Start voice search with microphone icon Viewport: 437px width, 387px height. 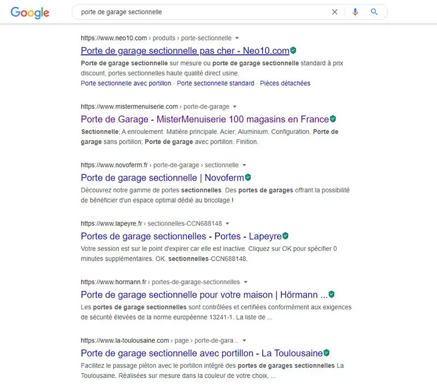(x=355, y=12)
